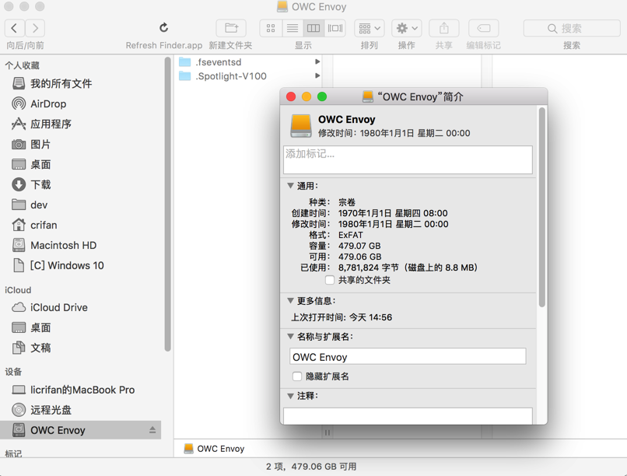The width and height of the screenshot is (627, 476).
Task: Click the ExFAT format value
Action: [351, 235]
